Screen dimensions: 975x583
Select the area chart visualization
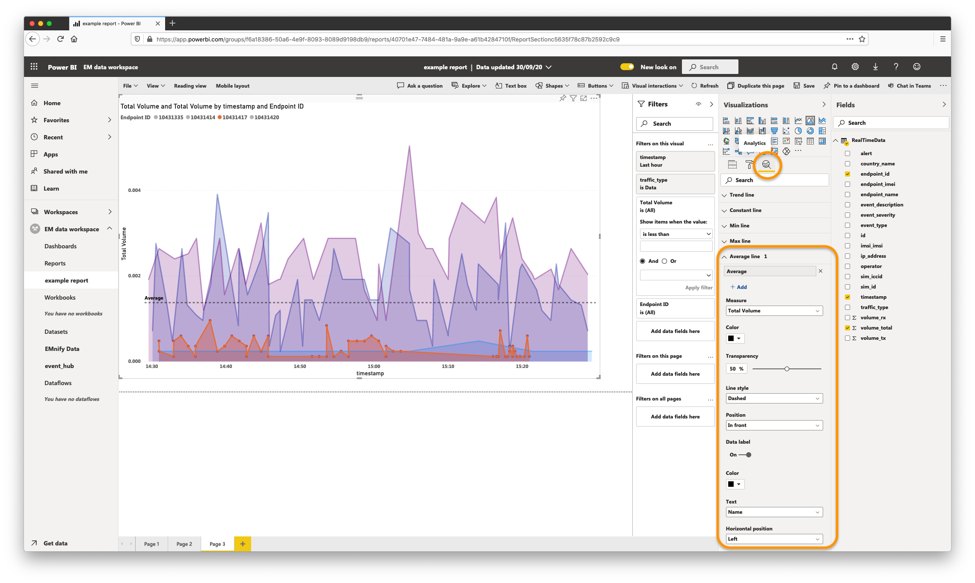[x=810, y=121]
